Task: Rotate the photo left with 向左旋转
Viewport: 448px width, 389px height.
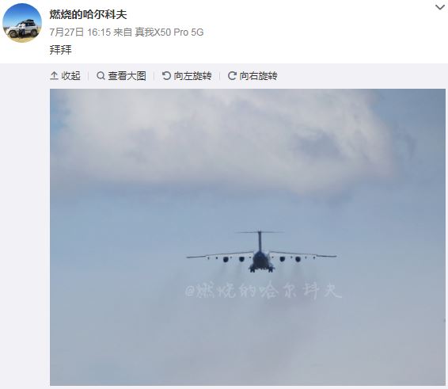Action: pyautogui.click(x=192, y=76)
